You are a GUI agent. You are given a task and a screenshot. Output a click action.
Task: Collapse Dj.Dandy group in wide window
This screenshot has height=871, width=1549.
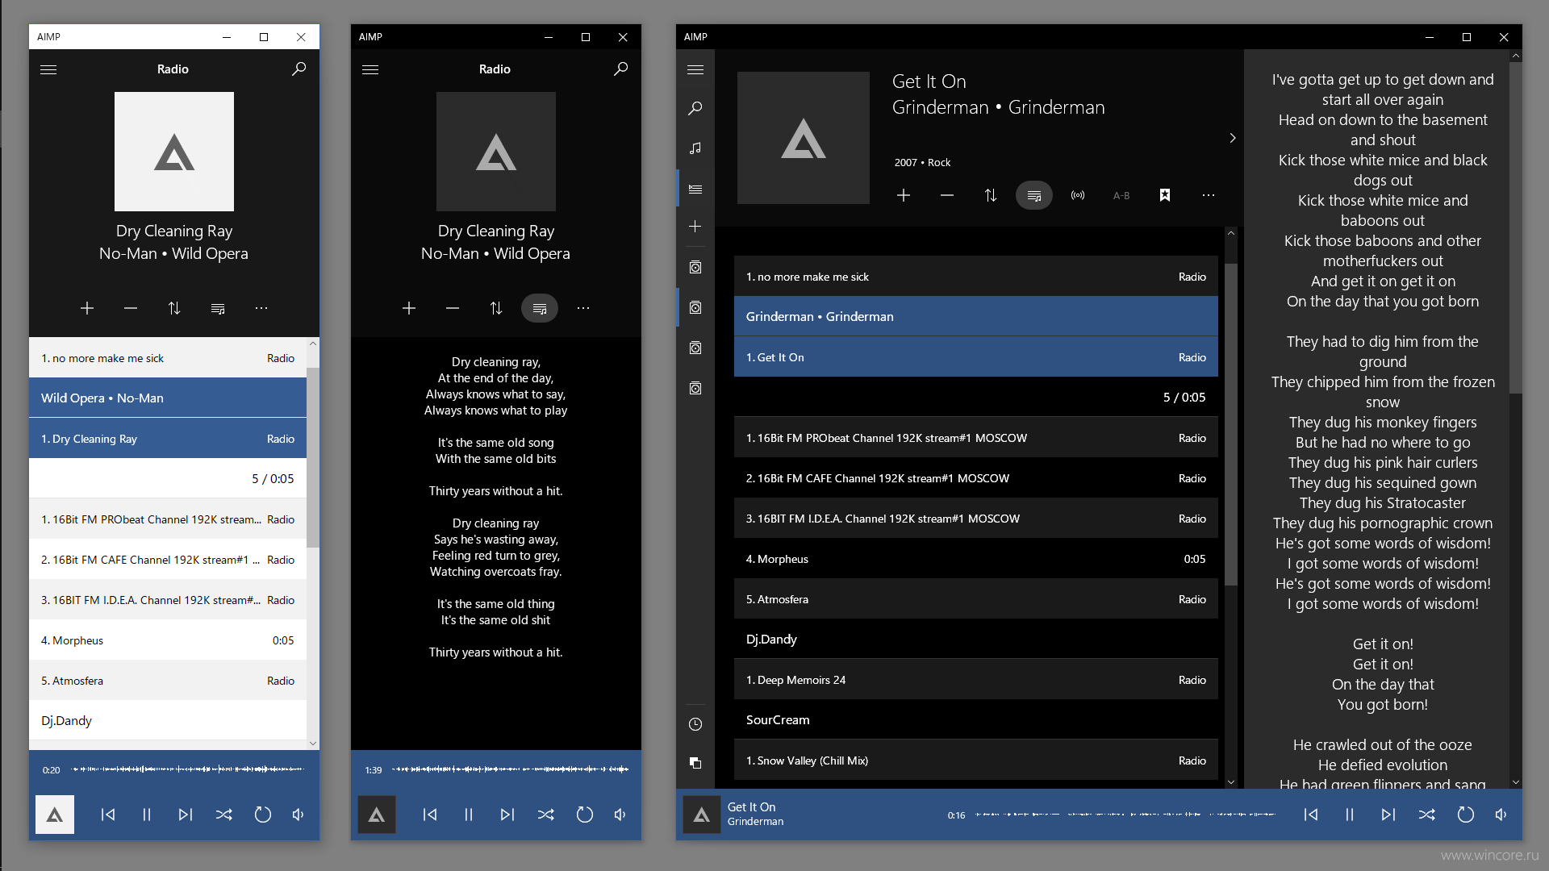[x=976, y=639]
